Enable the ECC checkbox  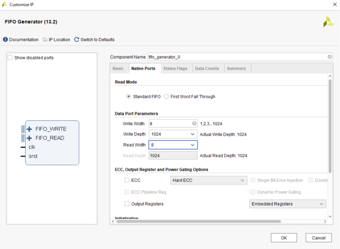[127, 180]
